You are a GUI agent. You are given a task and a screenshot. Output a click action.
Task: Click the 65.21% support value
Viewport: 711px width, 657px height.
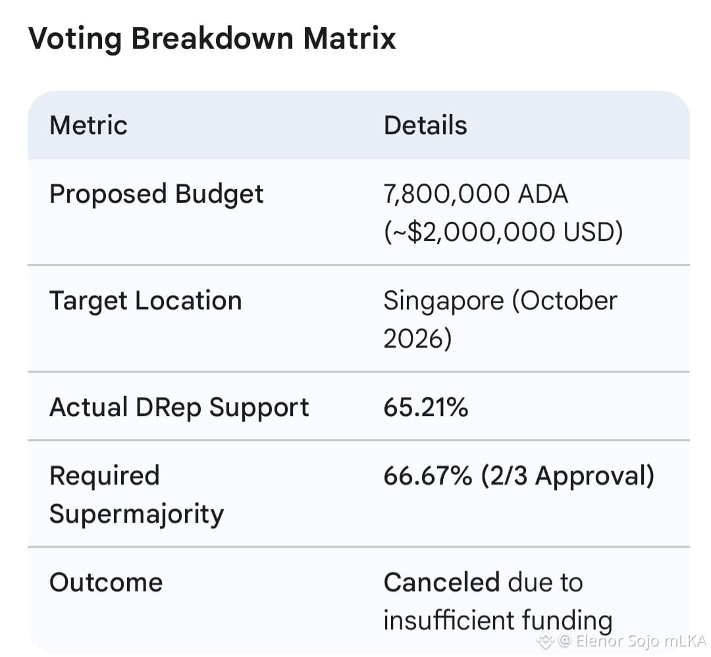(426, 407)
